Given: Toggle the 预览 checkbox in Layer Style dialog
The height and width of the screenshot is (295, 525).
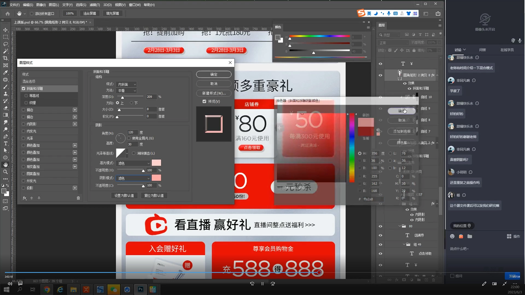Looking at the screenshot, I should pyautogui.click(x=204, y=101).
